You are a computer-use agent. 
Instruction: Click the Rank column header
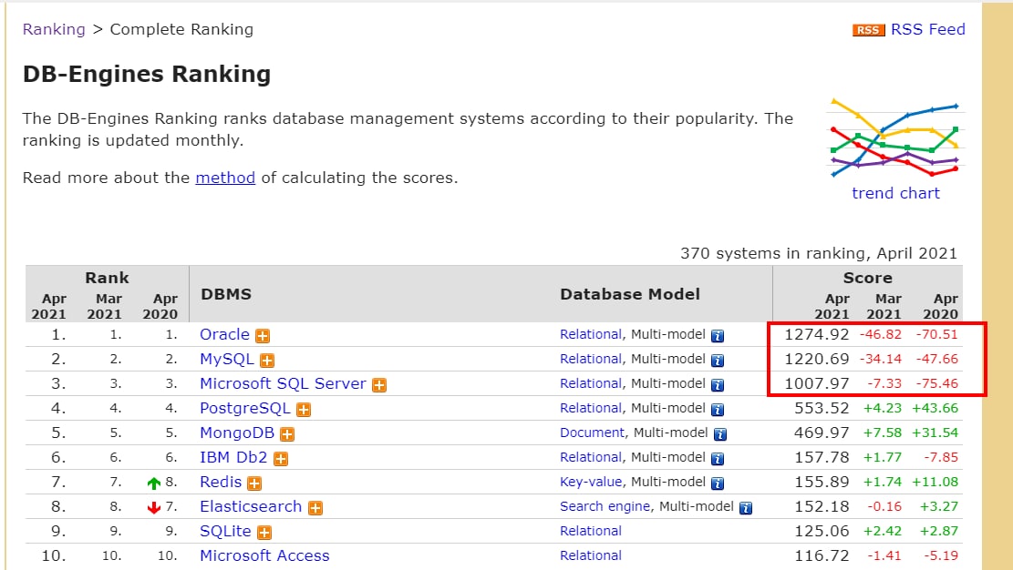[108, 279]
